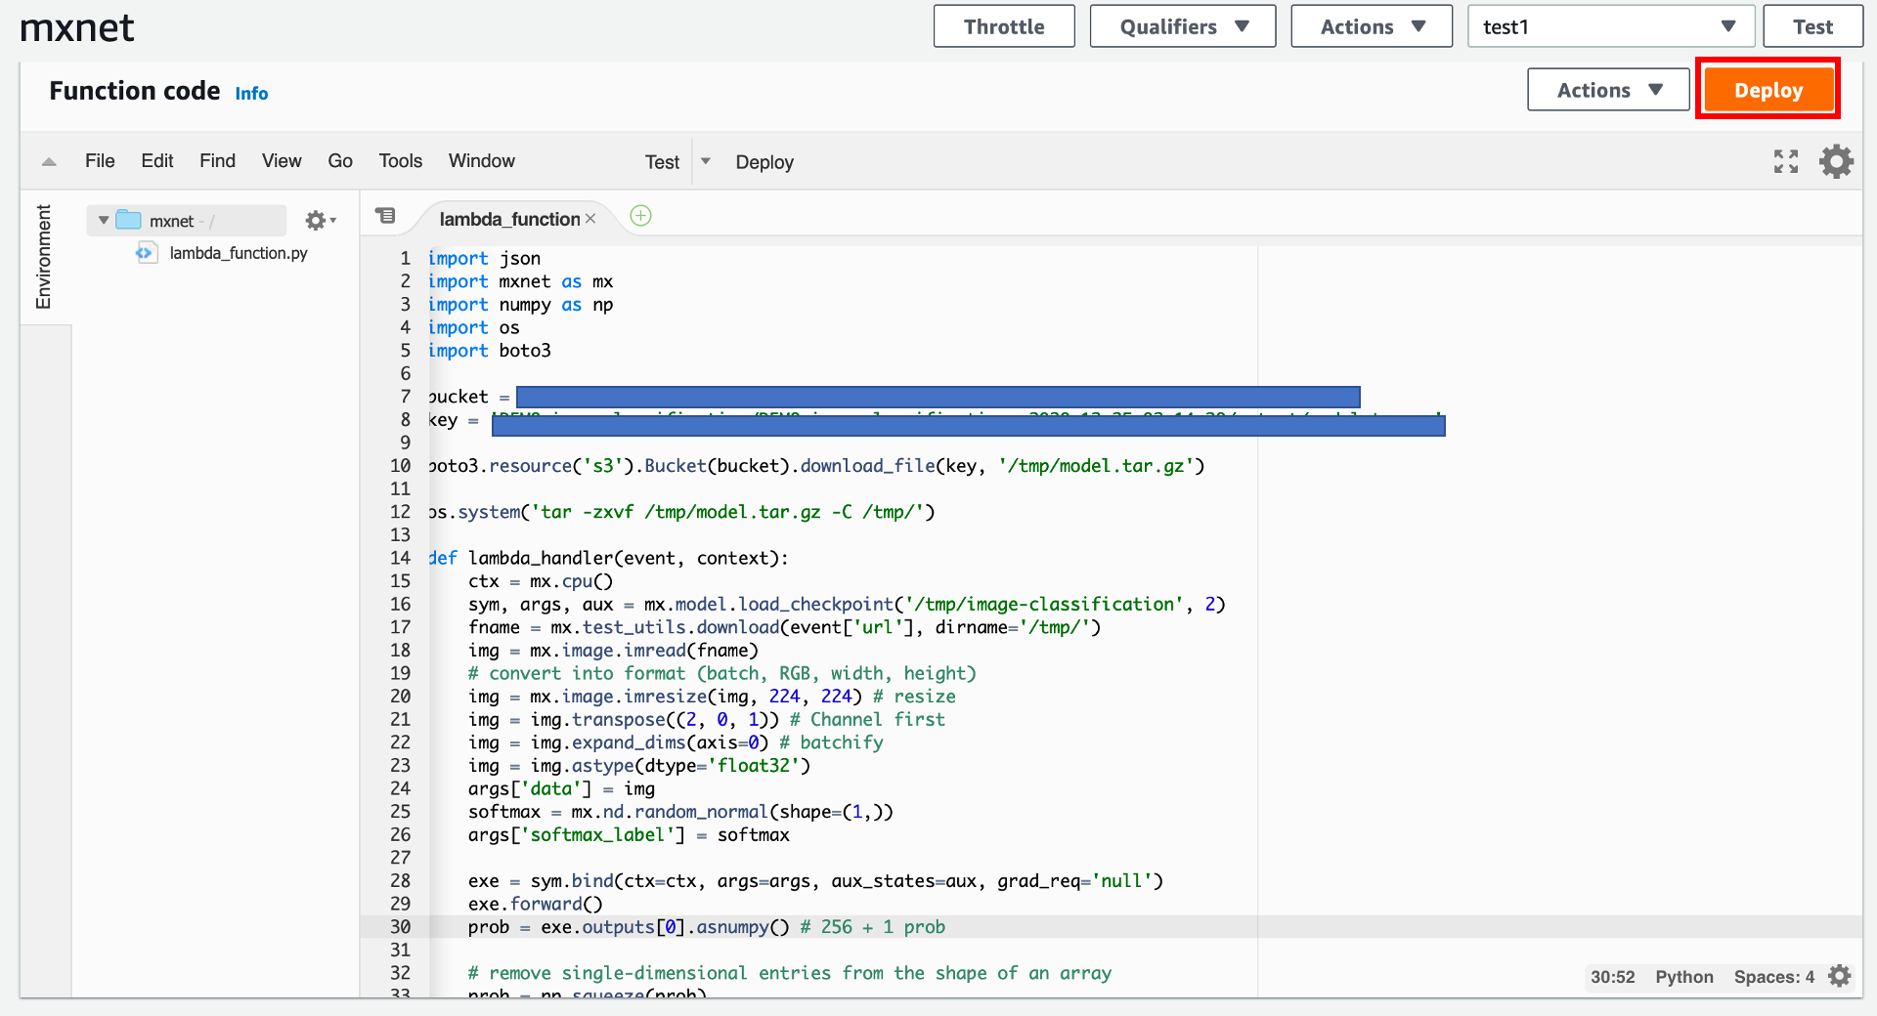Enter fullscreen mode in the editor

[1785, 161]
